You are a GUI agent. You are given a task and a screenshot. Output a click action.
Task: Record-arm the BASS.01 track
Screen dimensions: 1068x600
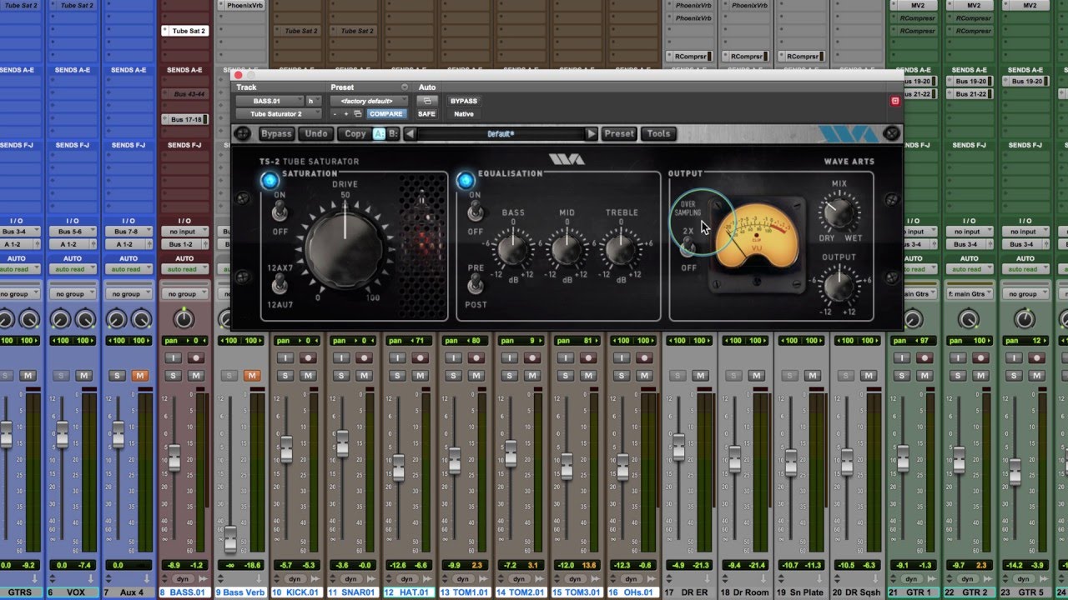coord(196,357)
